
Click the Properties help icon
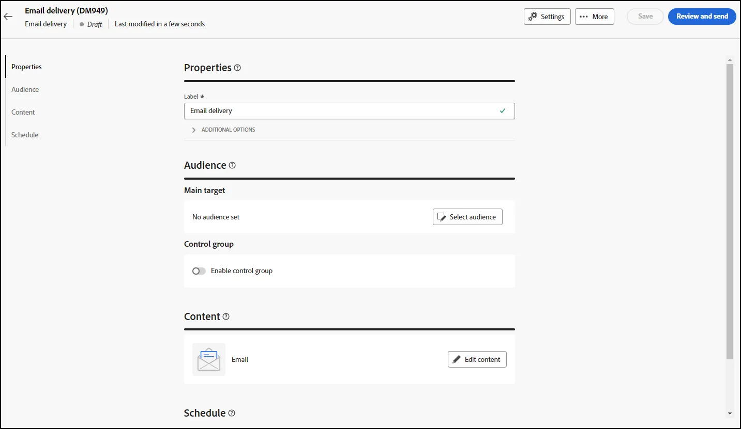[x=237, y=68]
